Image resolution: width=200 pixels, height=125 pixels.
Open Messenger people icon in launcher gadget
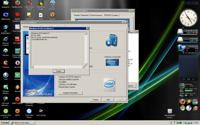[195, 102]
